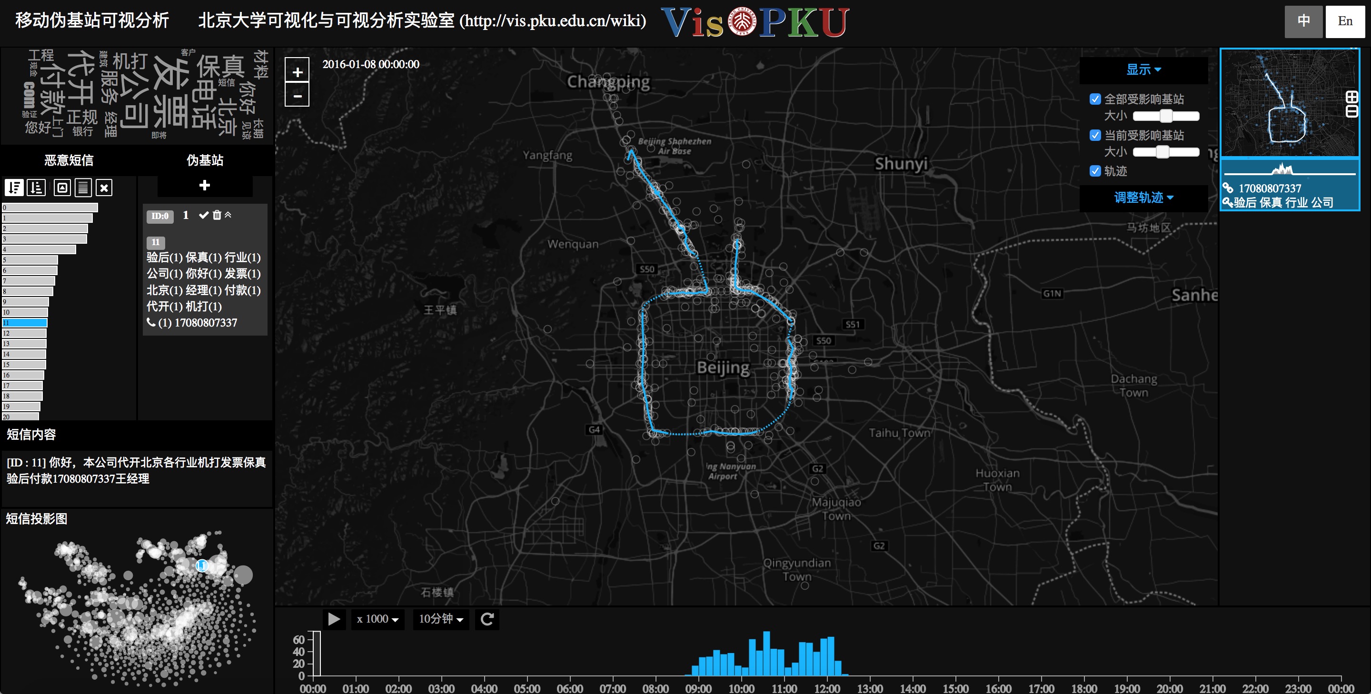Toggle 全部受影响基站 checkbox
Screen dimensions: 1371x694
click(1095, 99)
